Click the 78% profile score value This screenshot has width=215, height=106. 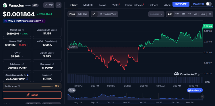click(x=57, y=86)
